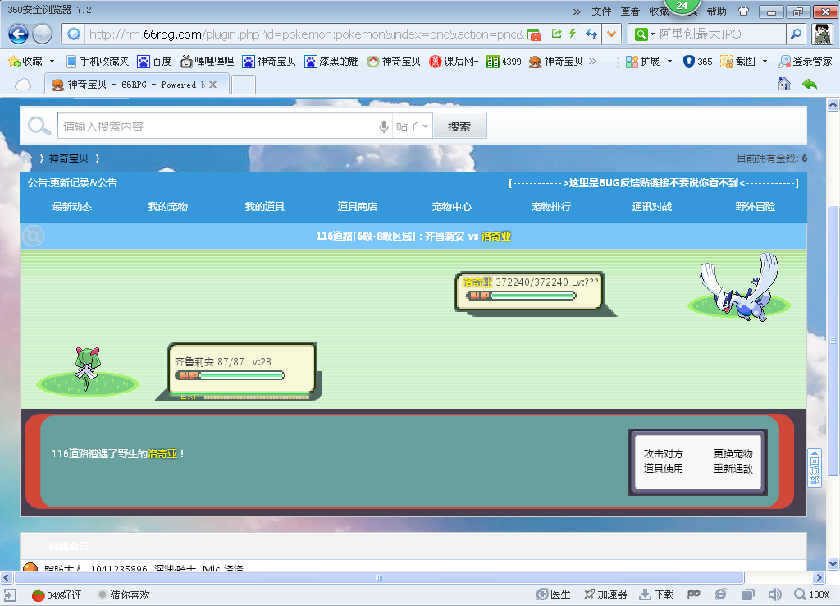Click the 神奇宝贝 breadcrumb link

(x=69, y=158)
